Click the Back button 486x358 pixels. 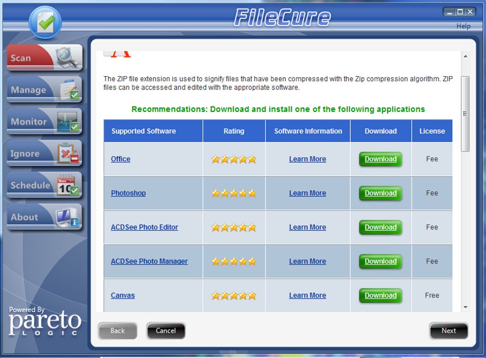(x=118, y=331)
